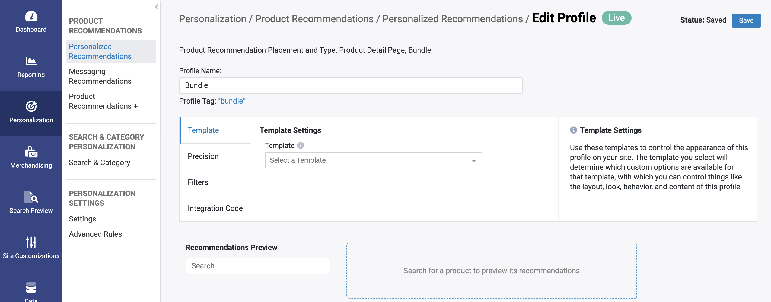Open the Dashboard gauge icon

[31, 16]
